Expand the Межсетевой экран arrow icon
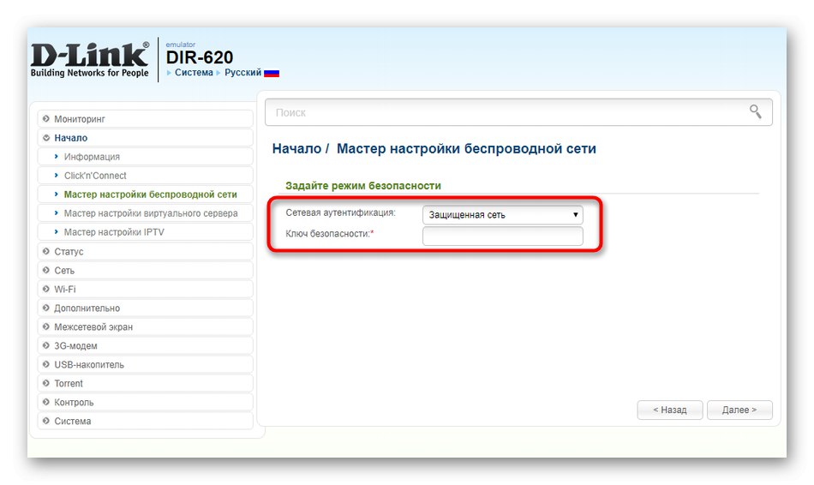Image resolution: width=814 pixels, height=485 pixels. click(46, 326)
